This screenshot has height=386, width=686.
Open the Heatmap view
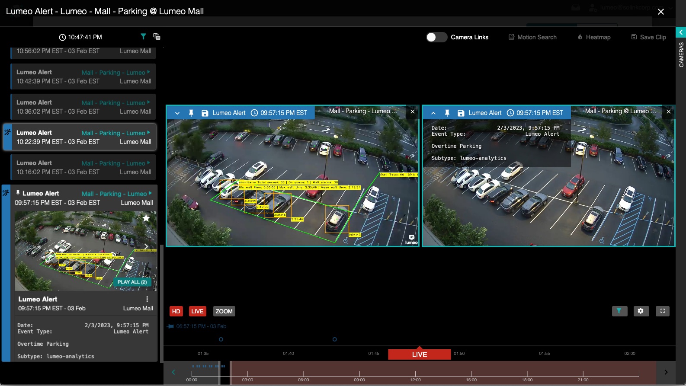click(594, 37)
